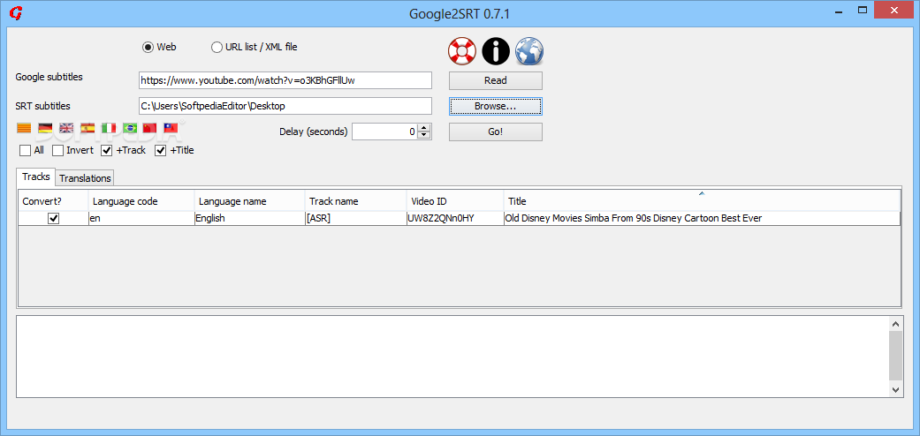Select the '[ASR]' track name cell
The image size is (920, 436).
pyautogui.click(x=355, y=218)
